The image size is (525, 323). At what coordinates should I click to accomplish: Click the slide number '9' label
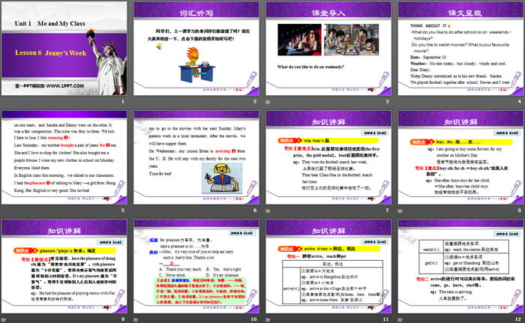[123, 319]
